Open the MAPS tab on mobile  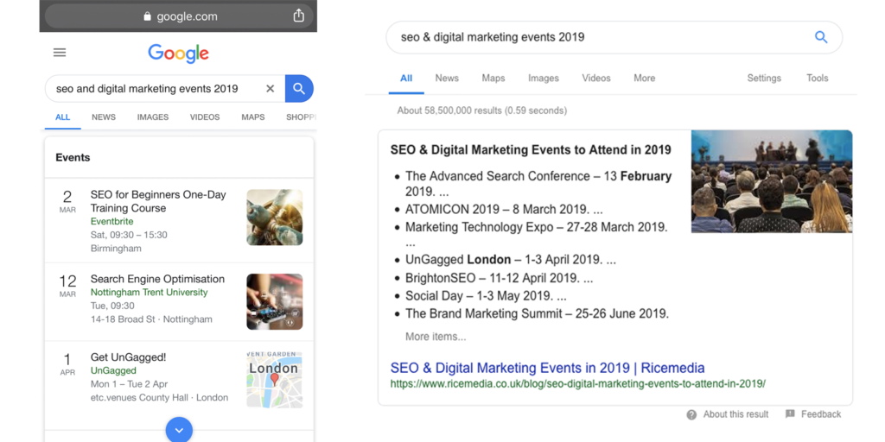point(253,117)
